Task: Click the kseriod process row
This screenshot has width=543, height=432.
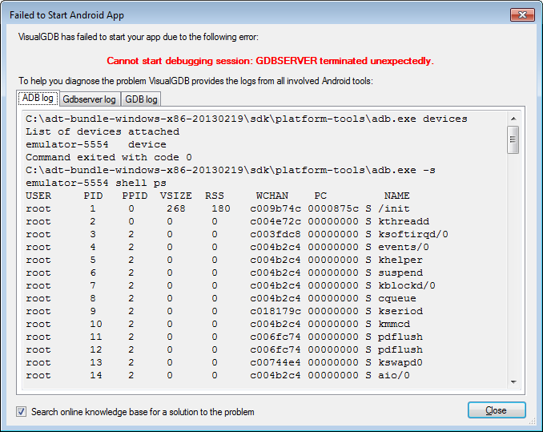Action: [x=224, y=311]
